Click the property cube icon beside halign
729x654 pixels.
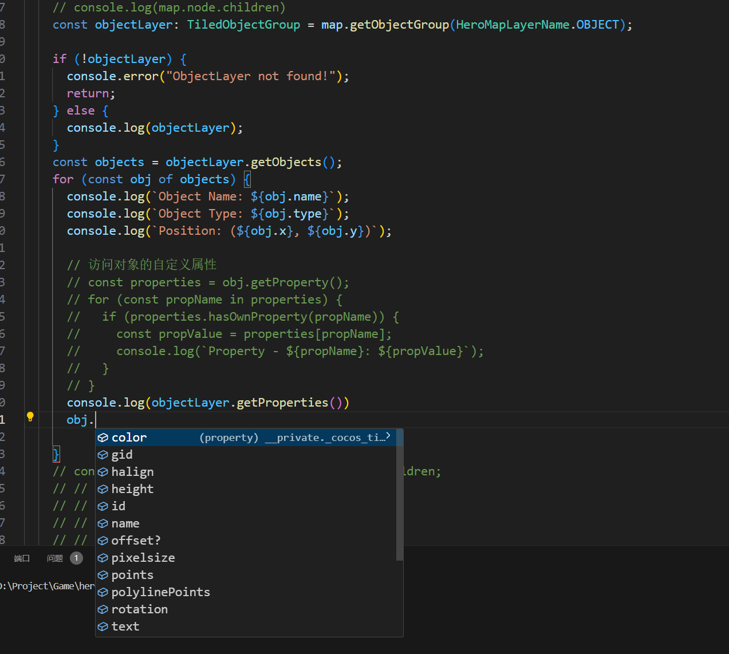click(103, 472)
